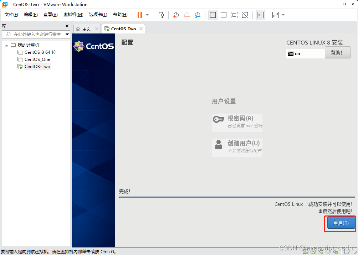Open the 选项卡(T) menu
358x255 pixels.
click(98, 15)
